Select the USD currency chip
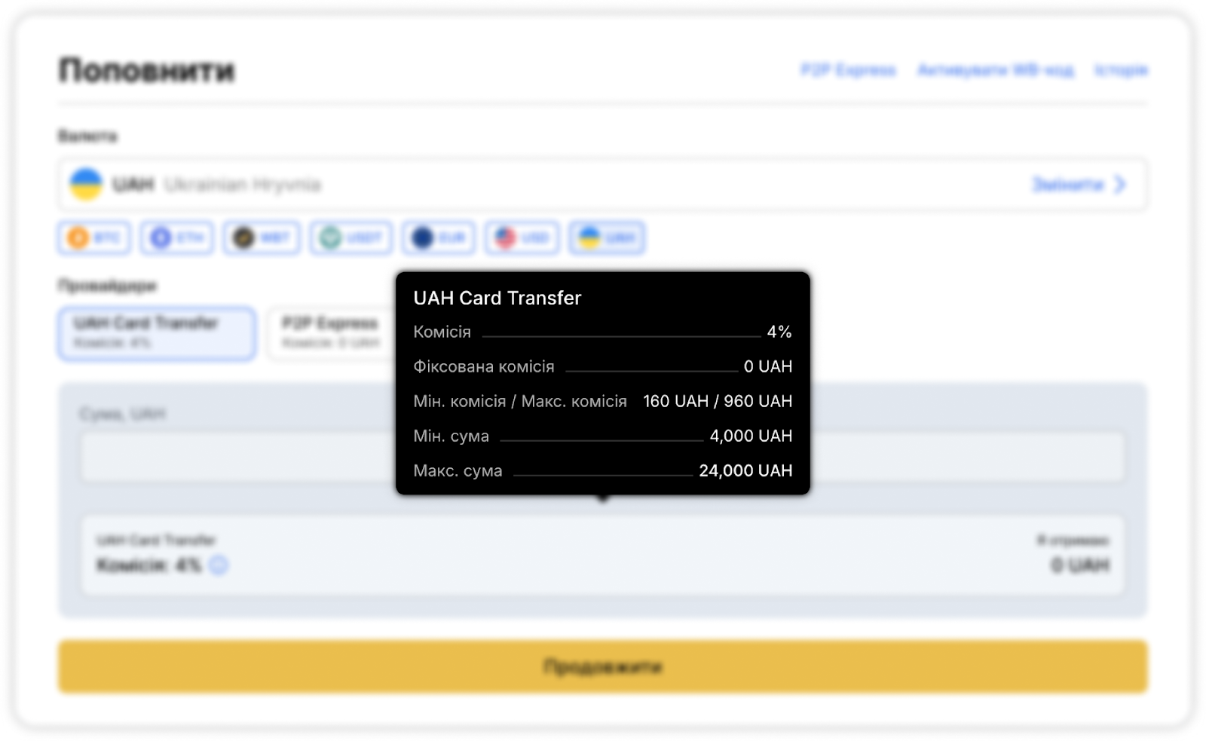Image resolution: width=1206 pixels, height=741 pixels. (x=522, y=238)
